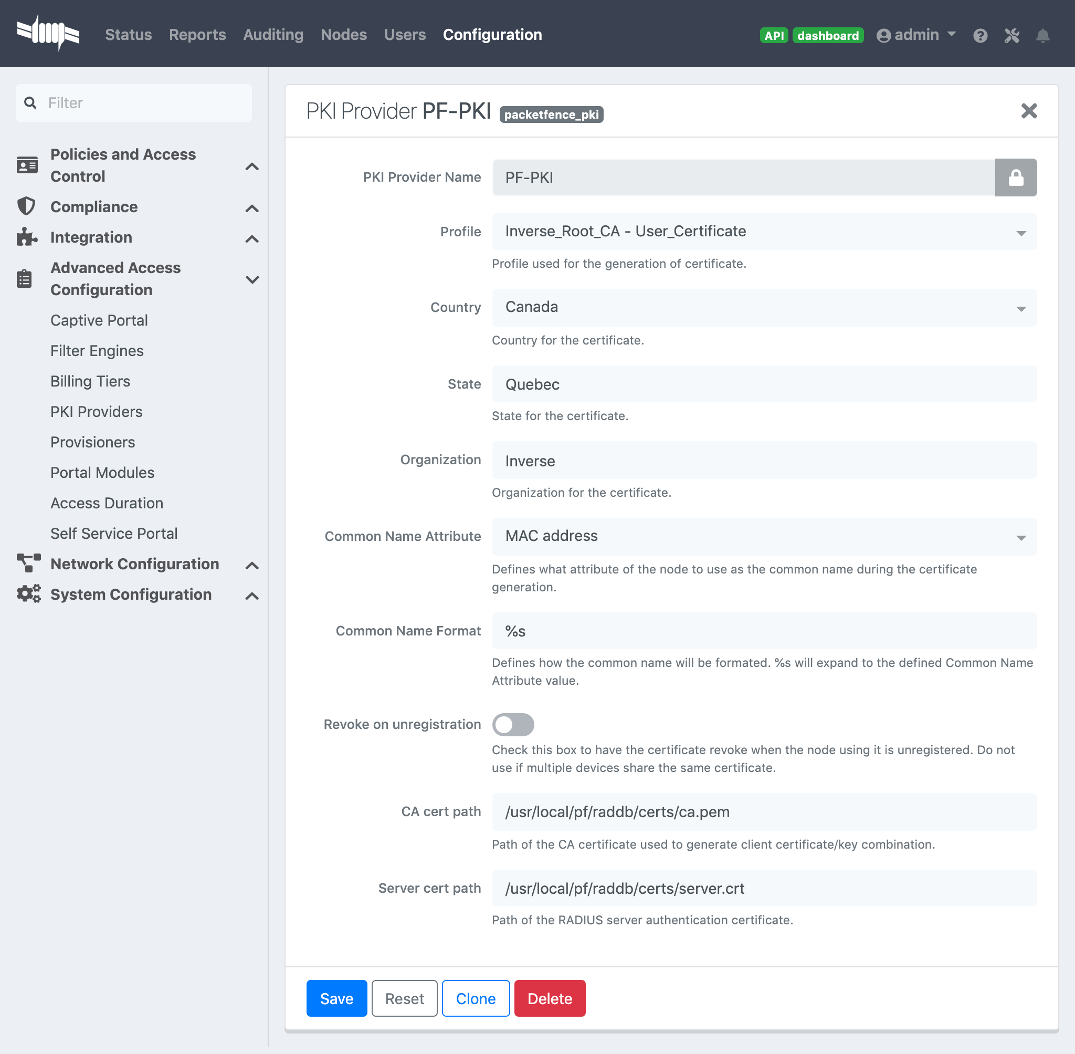This screenshot has width=1075, height=1054.
Task: Click the Integration puzzle piece icon
Action: (26, 237)
